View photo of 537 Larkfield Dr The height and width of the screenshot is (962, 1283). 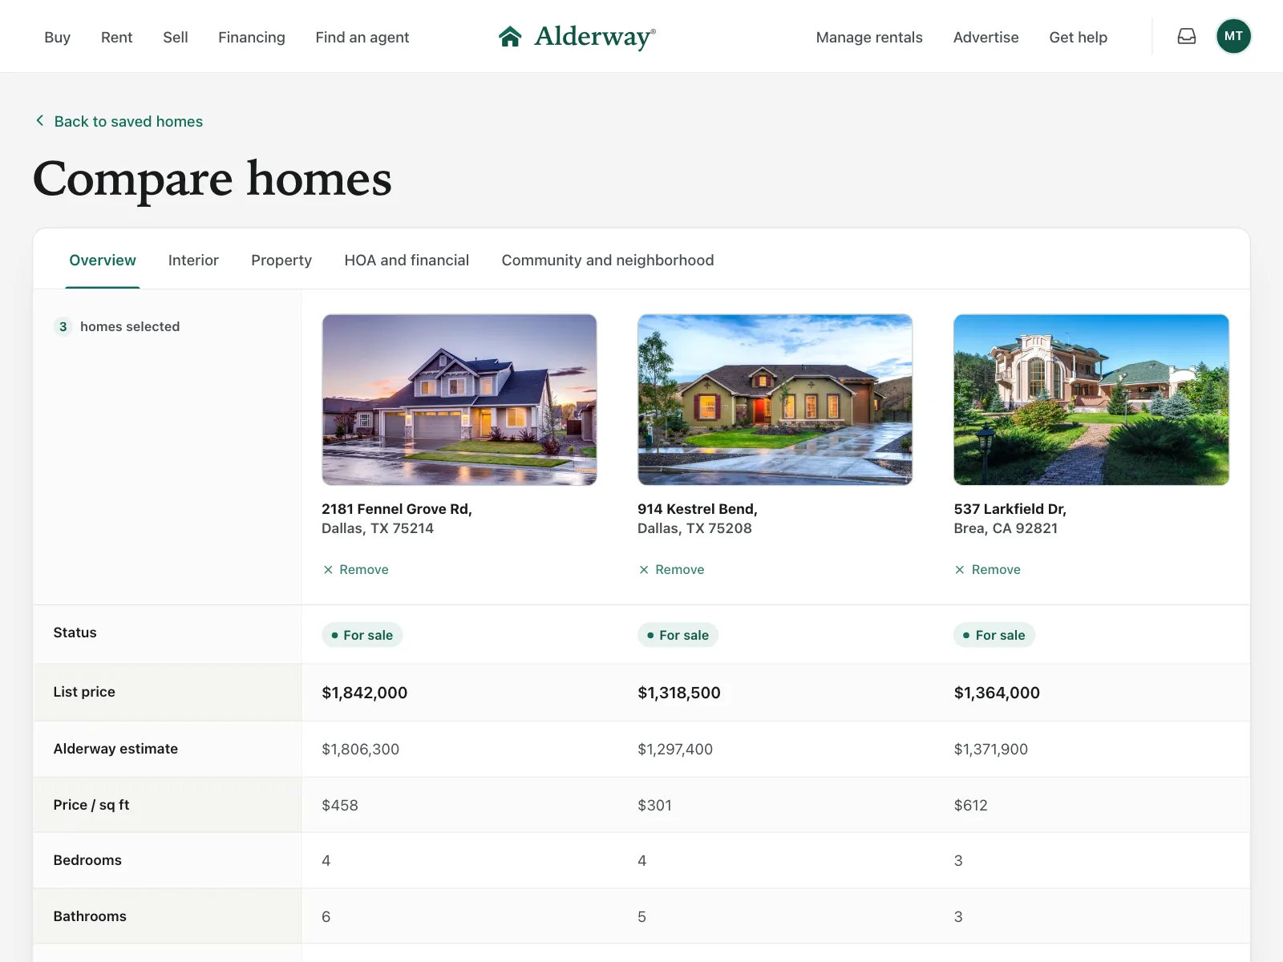[x=1091, y=399]
